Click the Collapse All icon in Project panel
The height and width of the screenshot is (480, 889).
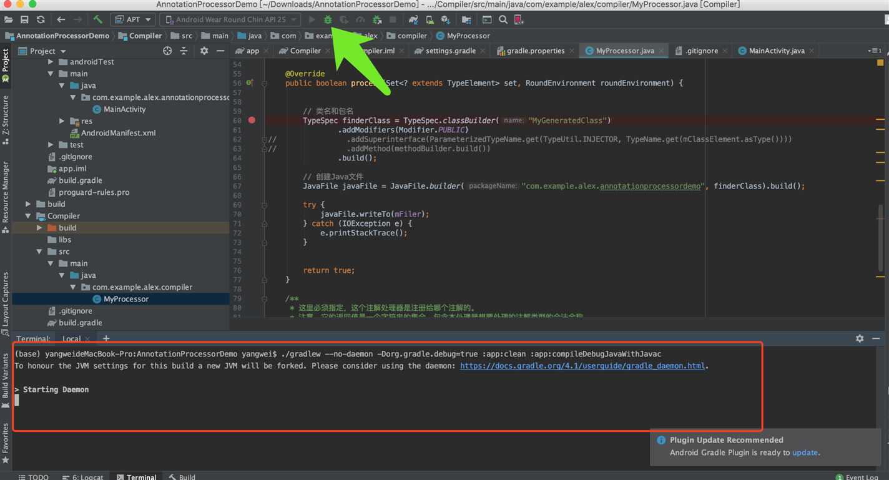pos(184,51)
